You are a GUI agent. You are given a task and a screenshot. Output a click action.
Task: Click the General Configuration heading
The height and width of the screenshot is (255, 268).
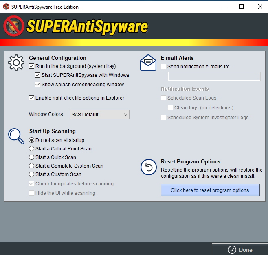click(57, 58)
